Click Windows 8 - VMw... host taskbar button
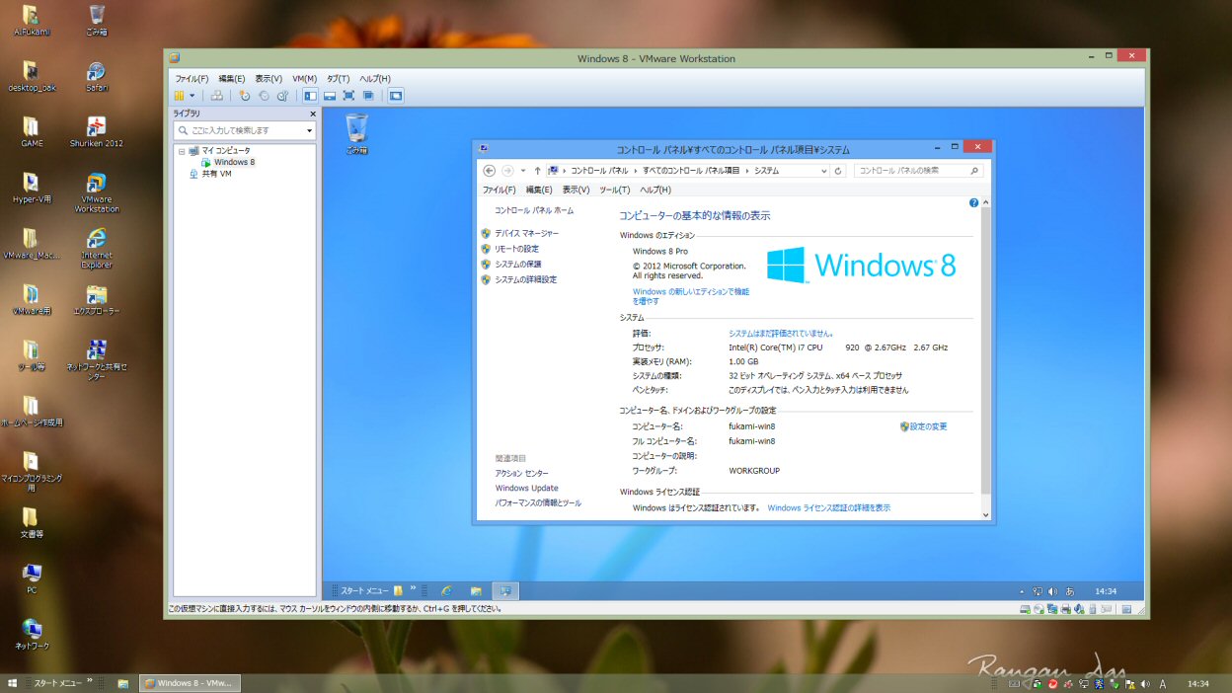Screen dimensions: 1232x693 coord(190,683)
